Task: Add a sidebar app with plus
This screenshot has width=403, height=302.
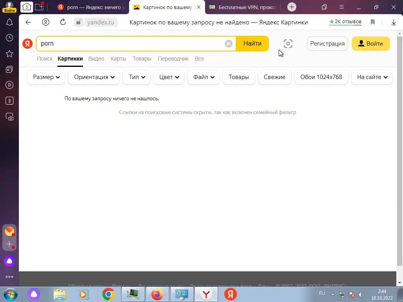Action: pos(9,244)
